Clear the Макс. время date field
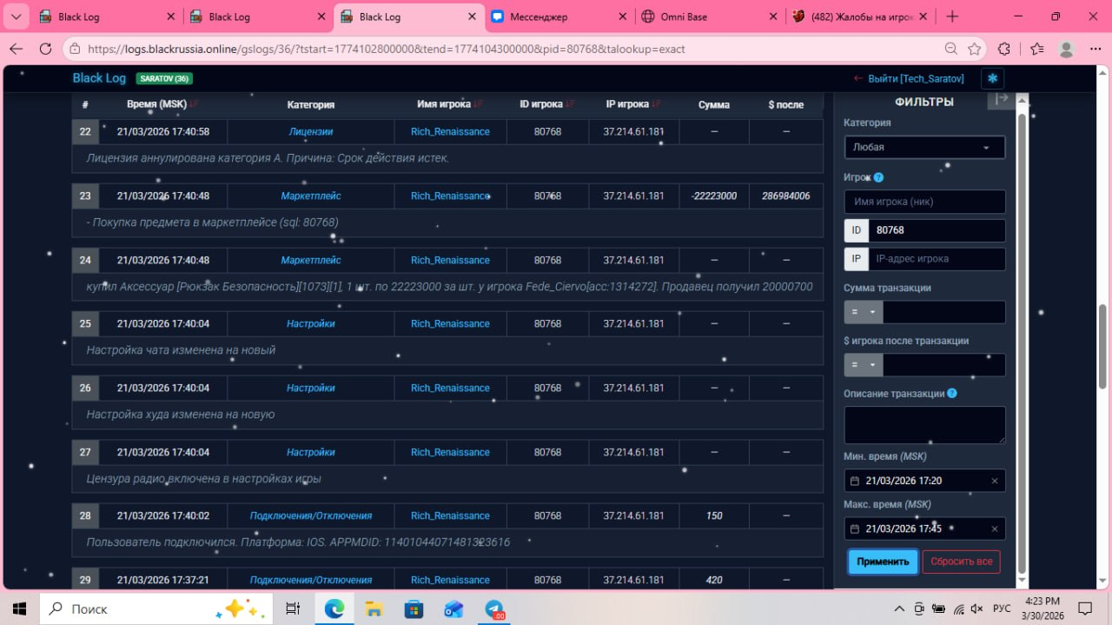Image resolution: width=1112 pixels, height=625 pixels. [995, 529]
